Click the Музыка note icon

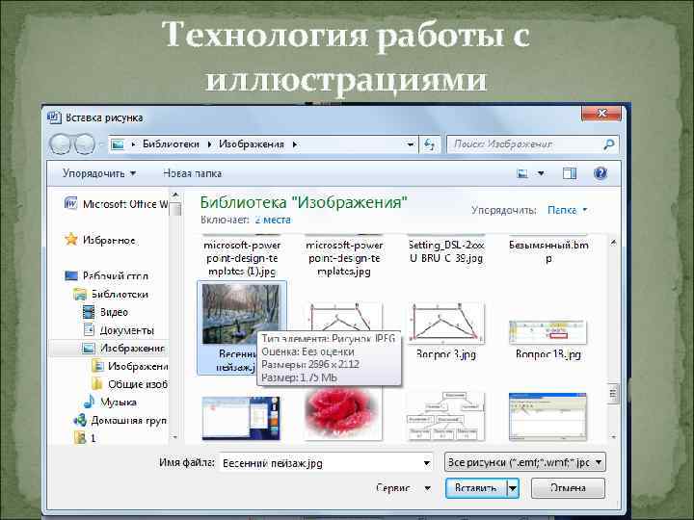[x=89, y=402]
